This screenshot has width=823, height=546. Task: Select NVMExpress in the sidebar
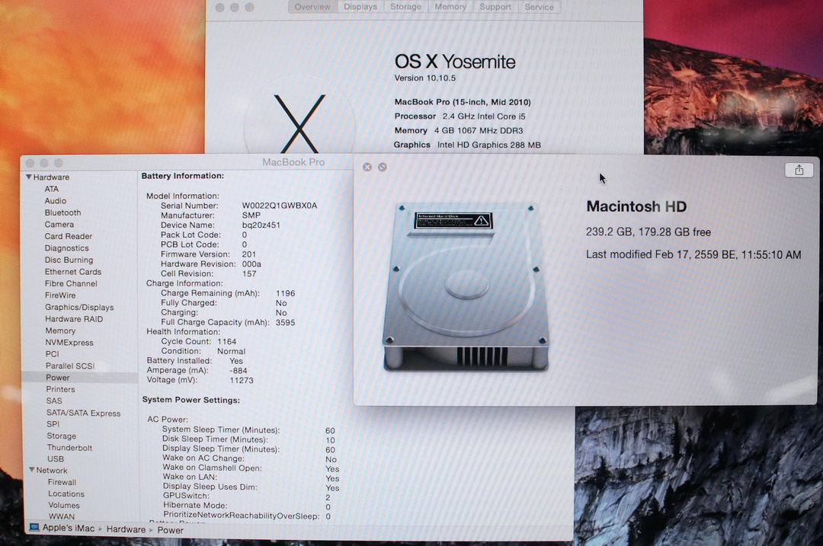coord(69,343)
